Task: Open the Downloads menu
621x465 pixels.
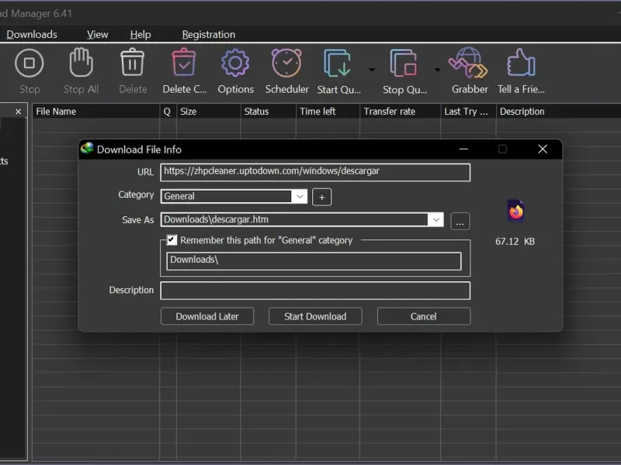Action: [x=32, y=34]
